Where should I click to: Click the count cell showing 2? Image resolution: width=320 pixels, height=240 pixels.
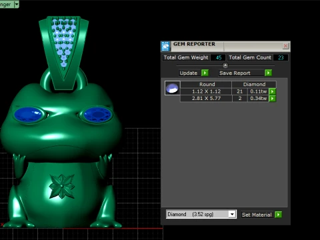coord(239,99)
